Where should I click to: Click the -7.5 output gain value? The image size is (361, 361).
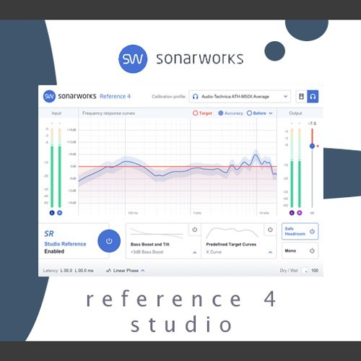[x=312, y=123]
